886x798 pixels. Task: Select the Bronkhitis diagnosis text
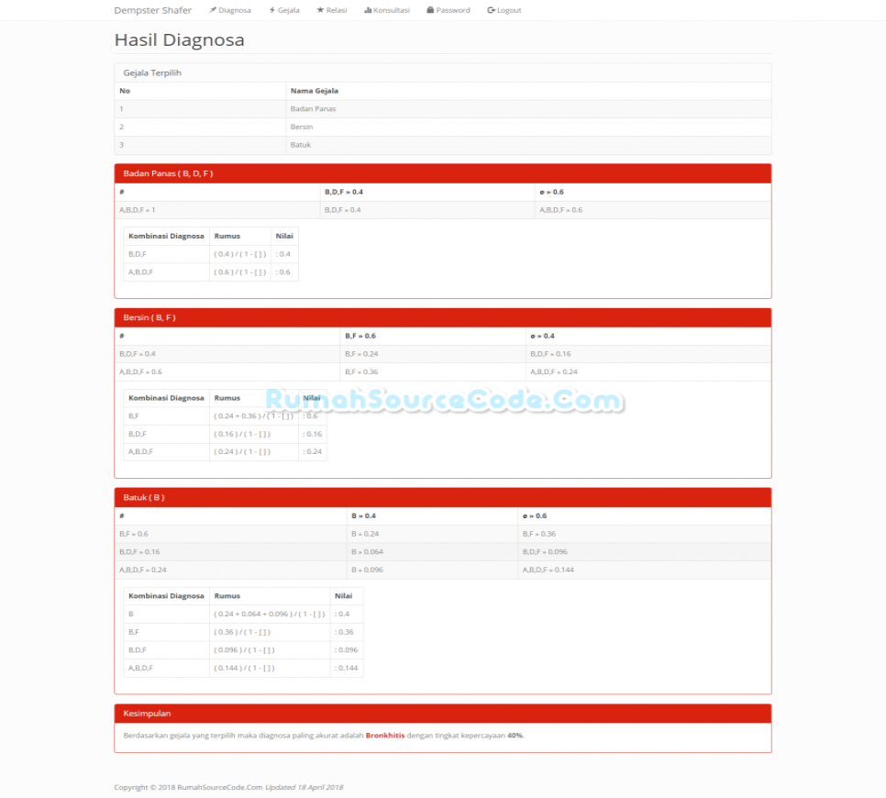click(x=383, y=735)
